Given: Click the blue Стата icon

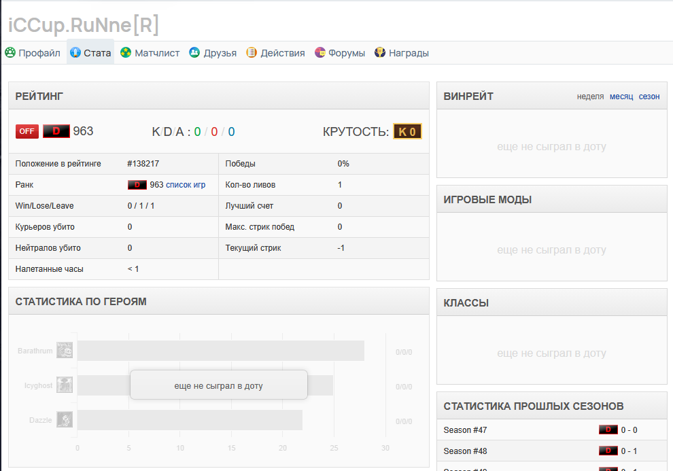Looking at the screenshot, I should point(75,52).
